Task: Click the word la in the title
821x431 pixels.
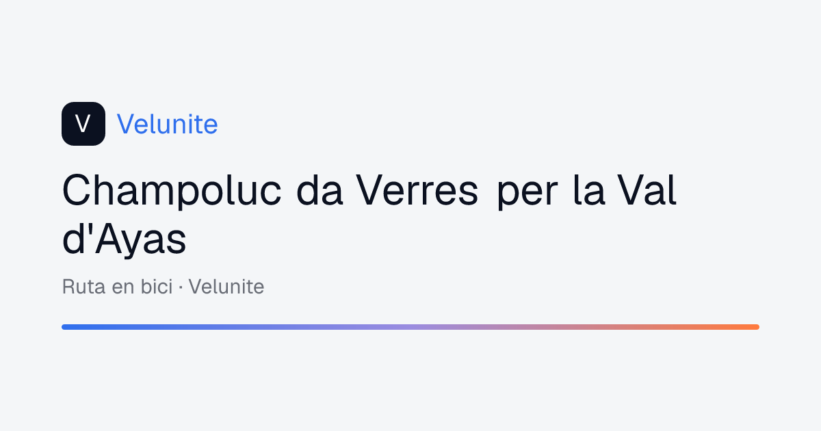Action: (588, 191)
